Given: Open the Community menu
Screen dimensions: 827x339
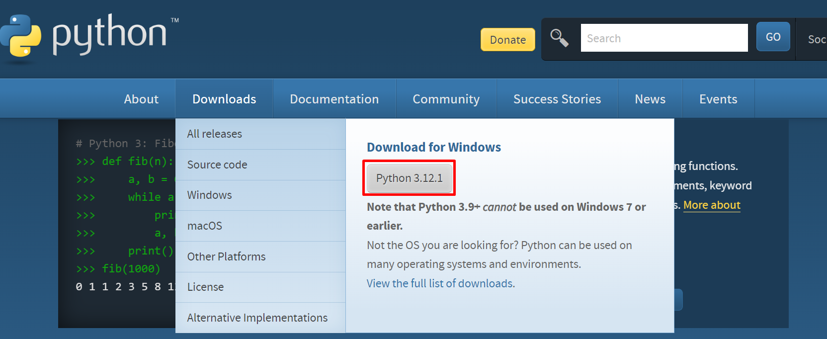Looking at the screenshot, I should [x=446, y=99].
